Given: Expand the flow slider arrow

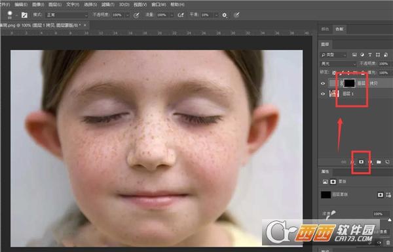Looking at the screenshot, I should click(x=172, y=15).
